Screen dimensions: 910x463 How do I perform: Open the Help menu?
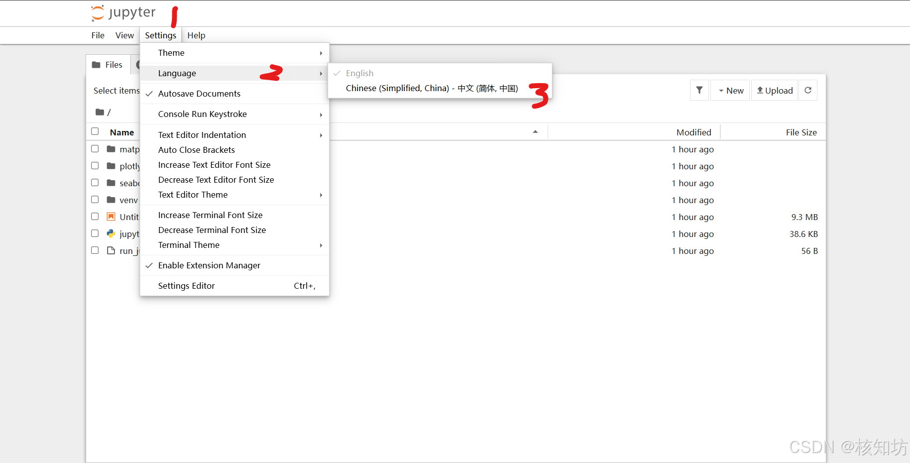(196, 35)
